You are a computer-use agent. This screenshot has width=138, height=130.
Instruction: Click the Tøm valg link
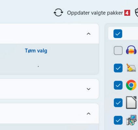pos(36,51)
